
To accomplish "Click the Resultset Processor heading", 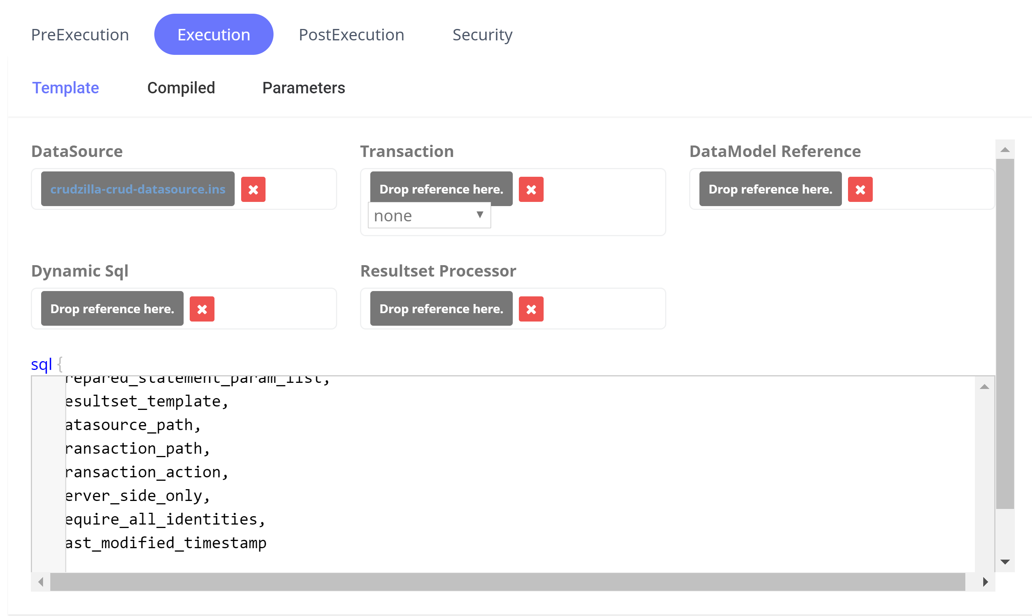I will click(438, 271).
